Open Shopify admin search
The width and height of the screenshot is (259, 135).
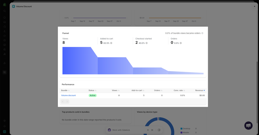coord(5,11)
